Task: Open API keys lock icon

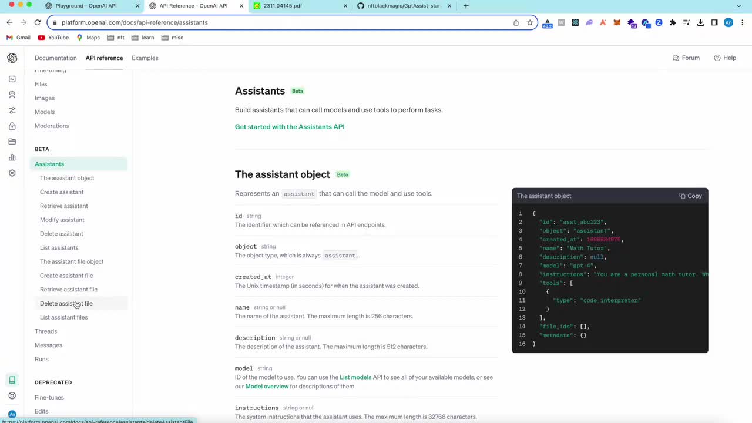Action: [x=12, y=126]
